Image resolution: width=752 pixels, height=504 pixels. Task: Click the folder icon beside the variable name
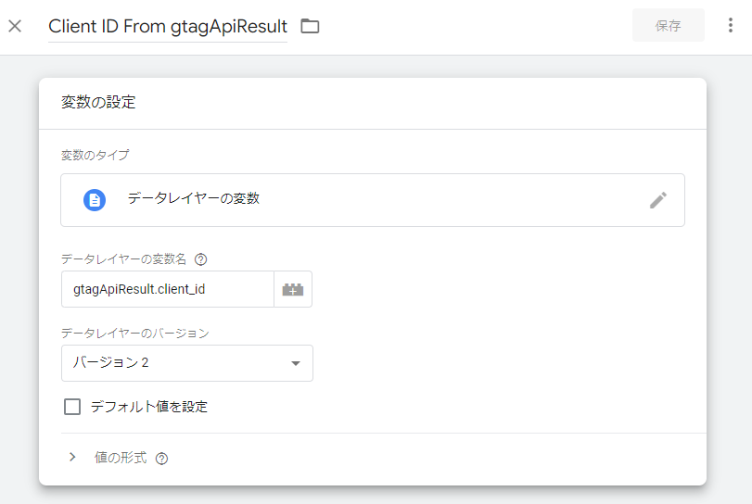tap(310, 26)
